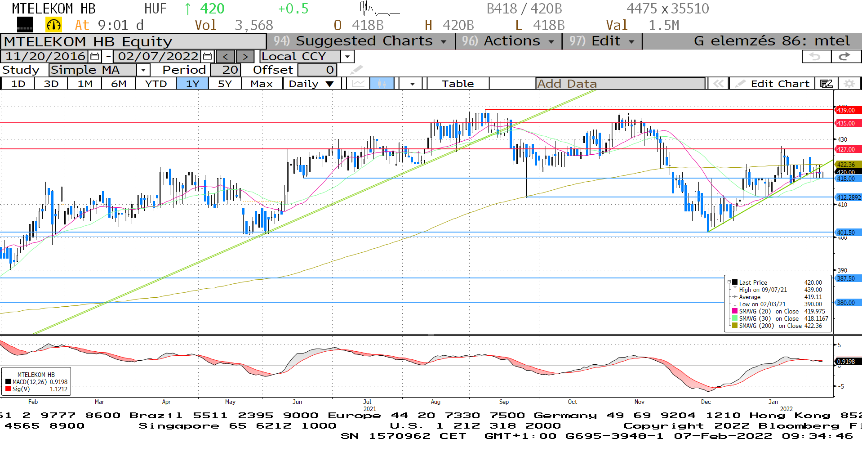Screen dimensions: 862x461
Task: Click the MACD black swatch in legend
Action: [8, 382]
